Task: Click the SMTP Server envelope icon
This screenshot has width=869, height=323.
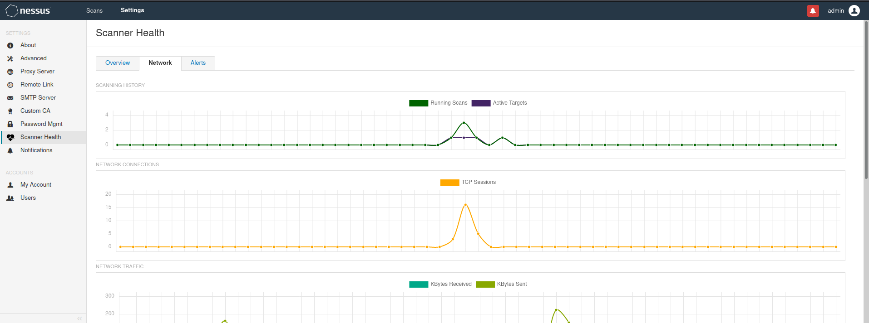Action: pyautogui.click(x=10, y=98)
